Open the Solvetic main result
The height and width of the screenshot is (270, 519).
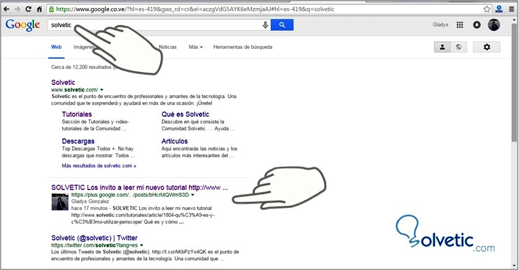coord(63,82)
